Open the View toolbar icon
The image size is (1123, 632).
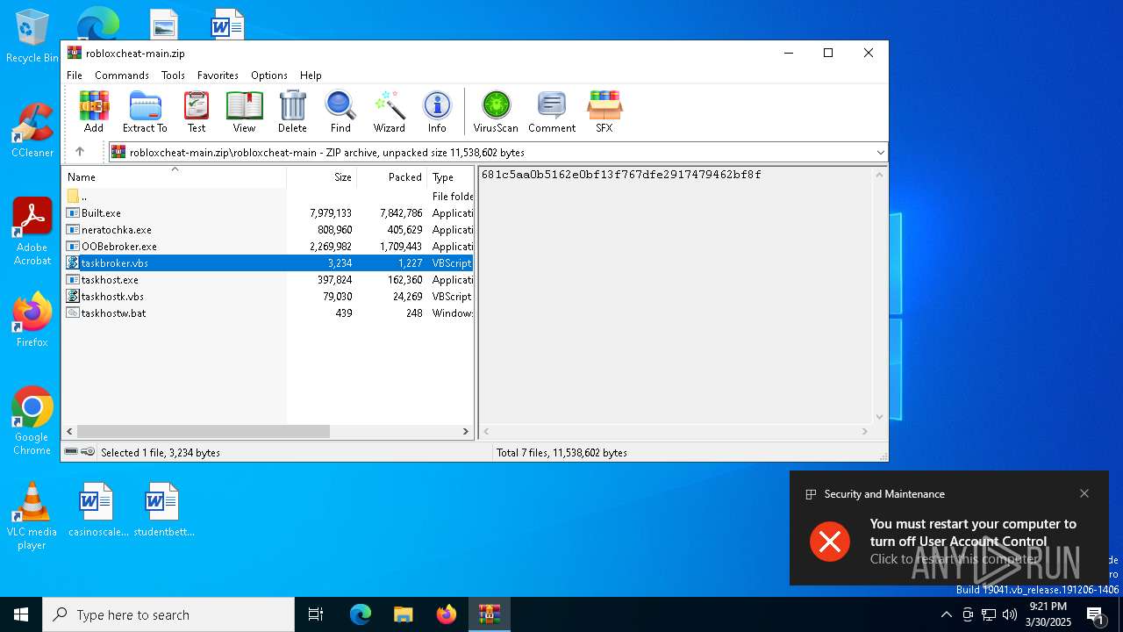point(244,111)
